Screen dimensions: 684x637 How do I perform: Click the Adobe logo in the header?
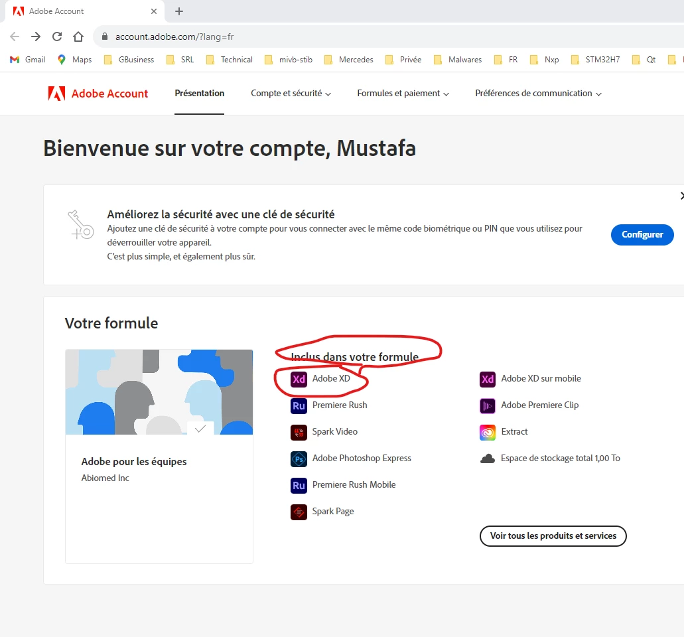coord(56,94)
